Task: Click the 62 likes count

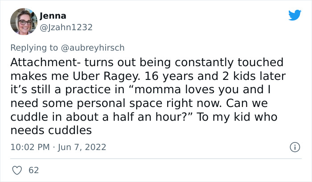Action: (x=33, y=170)
